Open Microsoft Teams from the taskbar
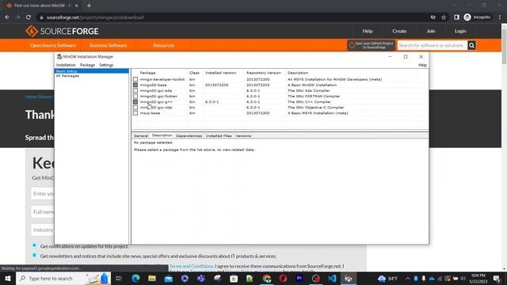 click(x=201, y=278)
